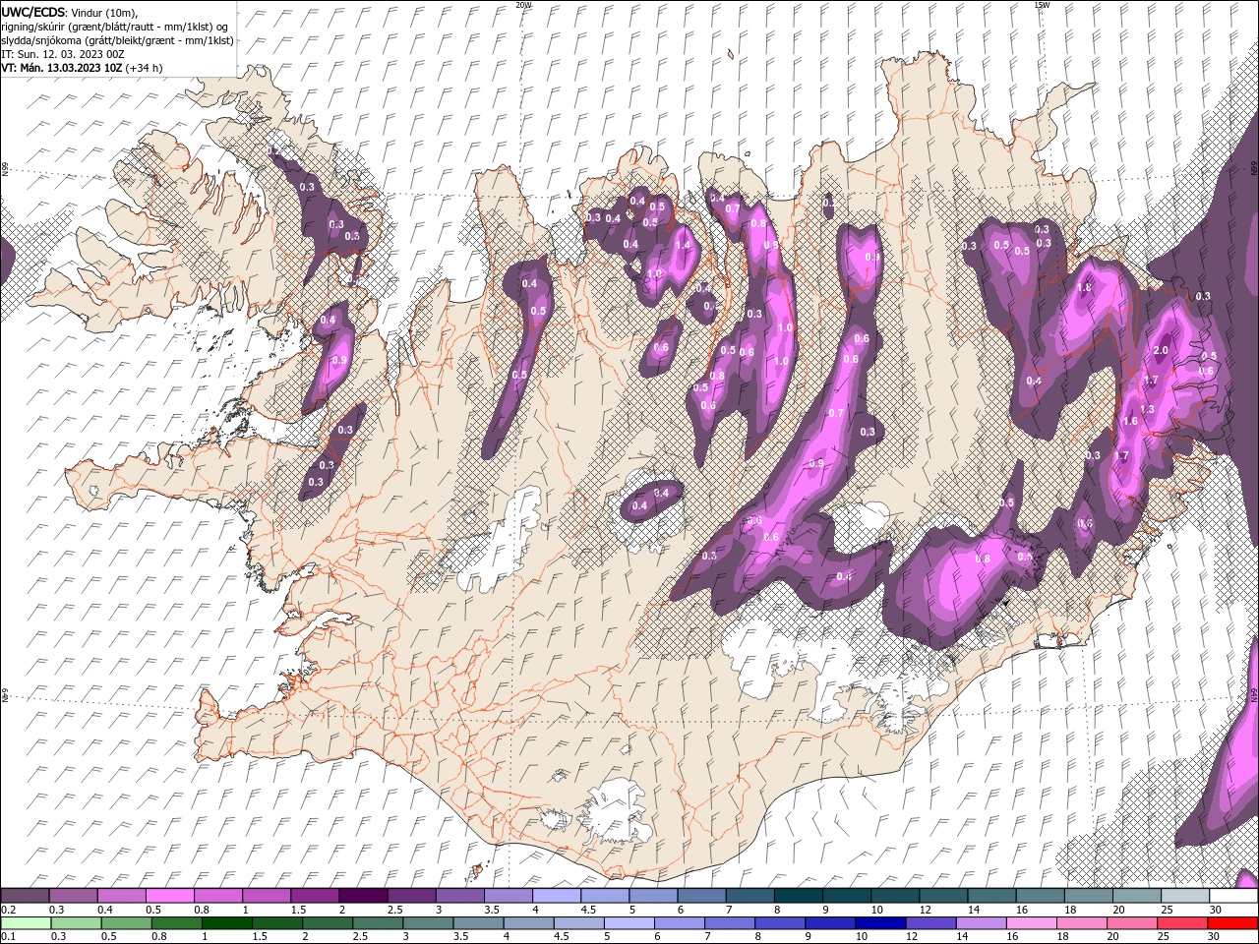
Task: Pick the top-row legend swatch labeled 4
Action: click(x=555, y=896)
